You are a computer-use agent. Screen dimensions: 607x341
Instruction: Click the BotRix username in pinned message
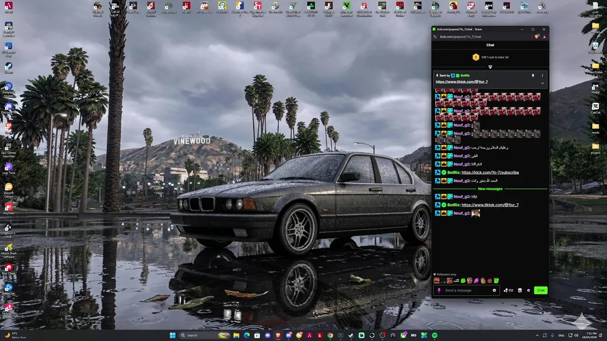[465, 75]
